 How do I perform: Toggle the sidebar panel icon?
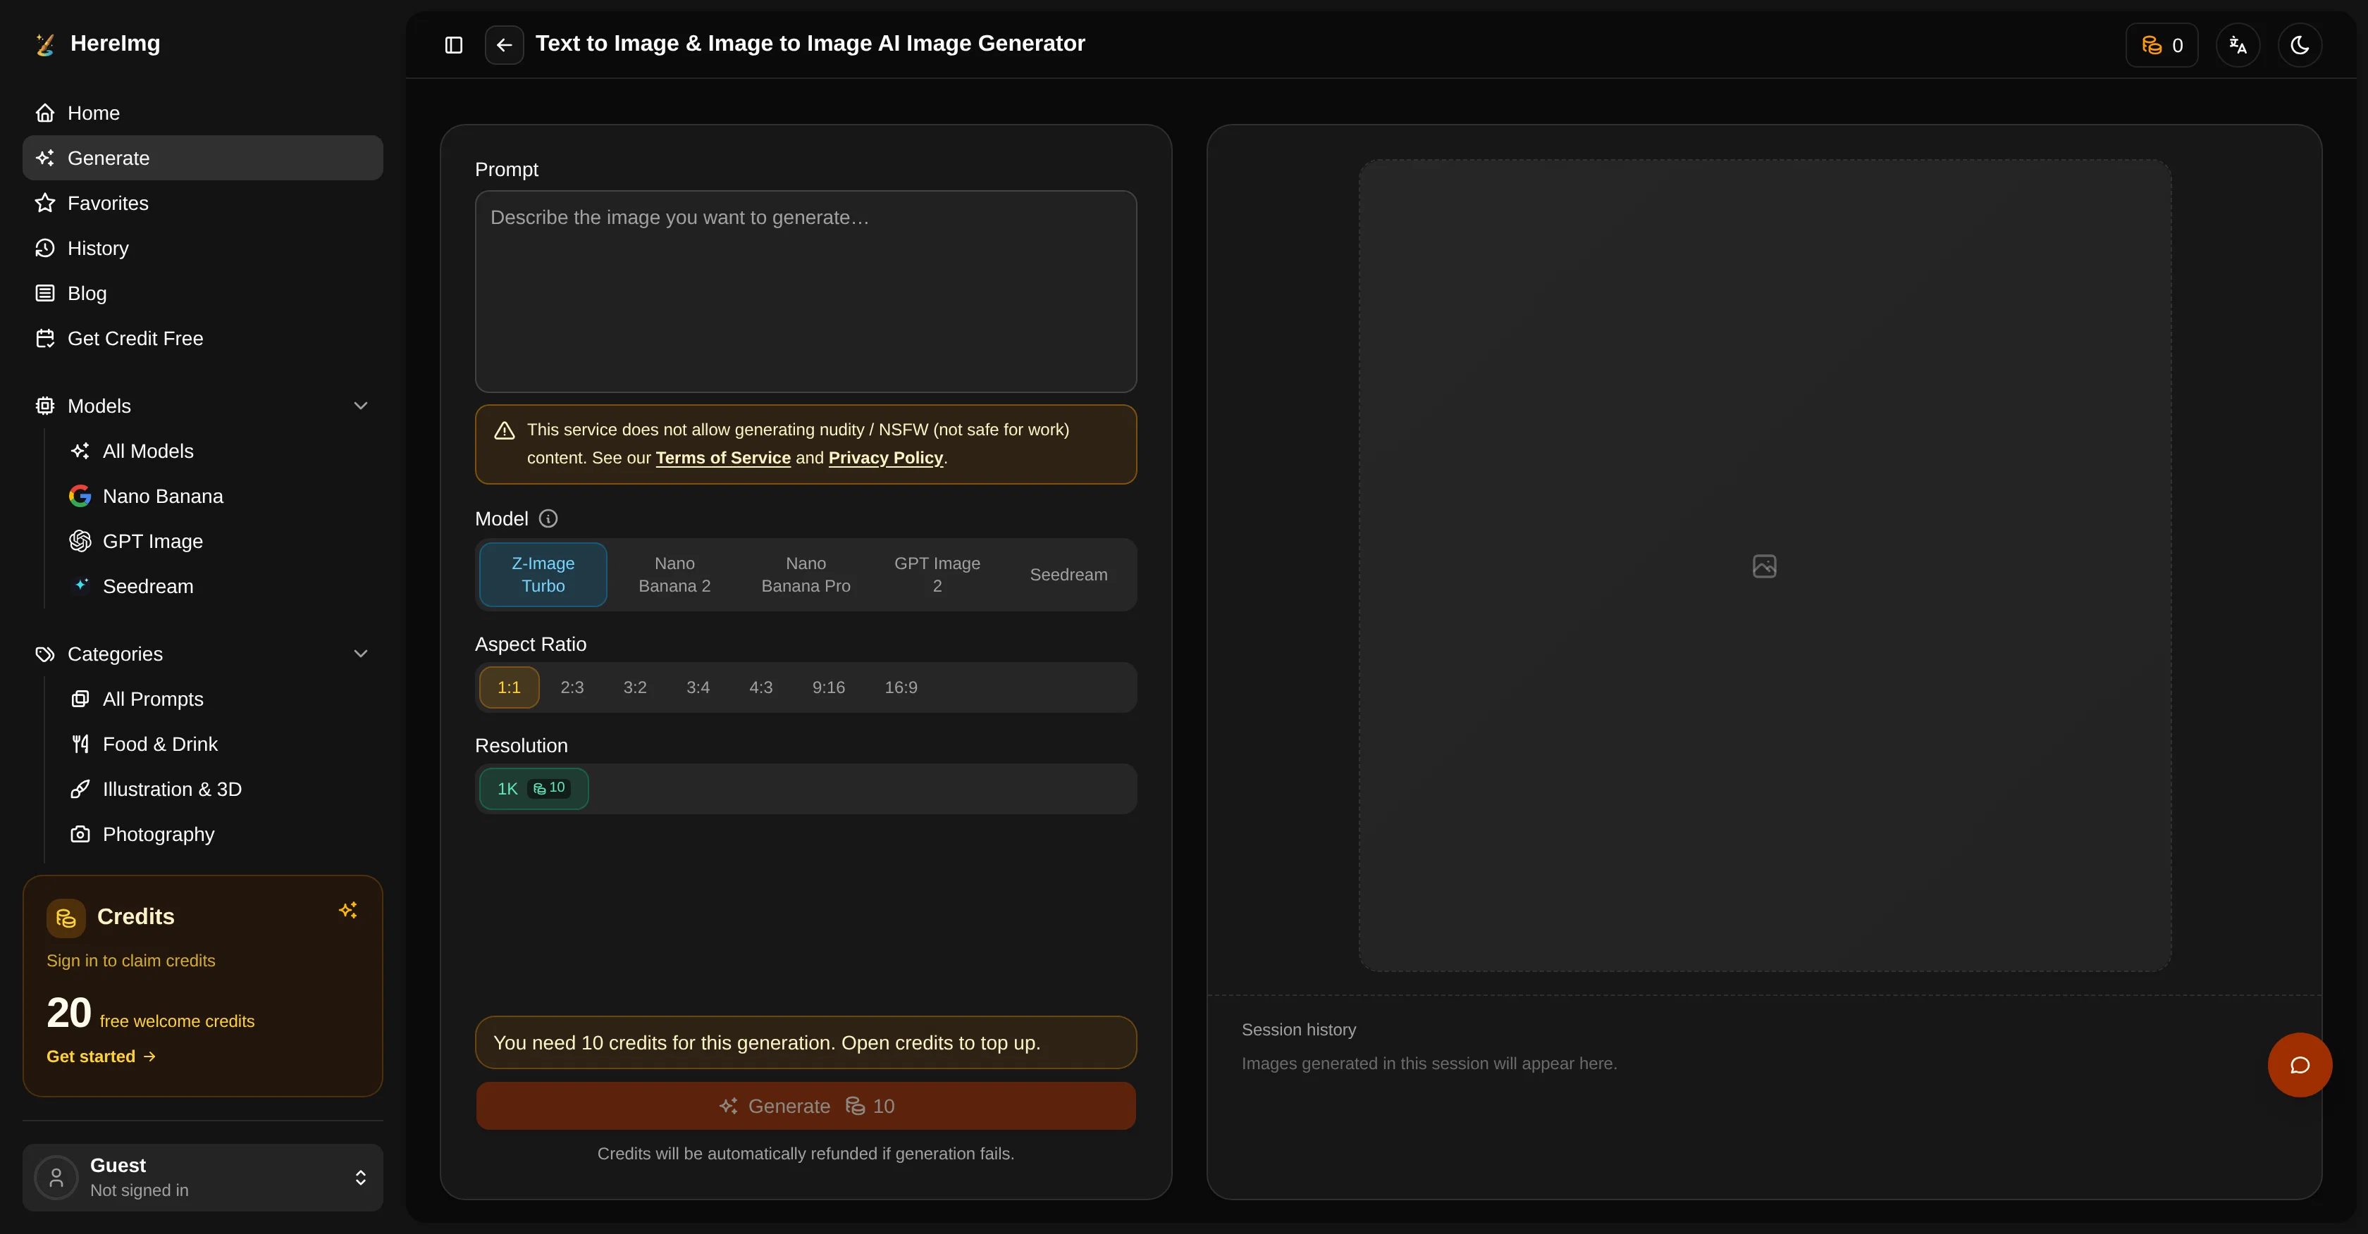(x=453, y=45)
